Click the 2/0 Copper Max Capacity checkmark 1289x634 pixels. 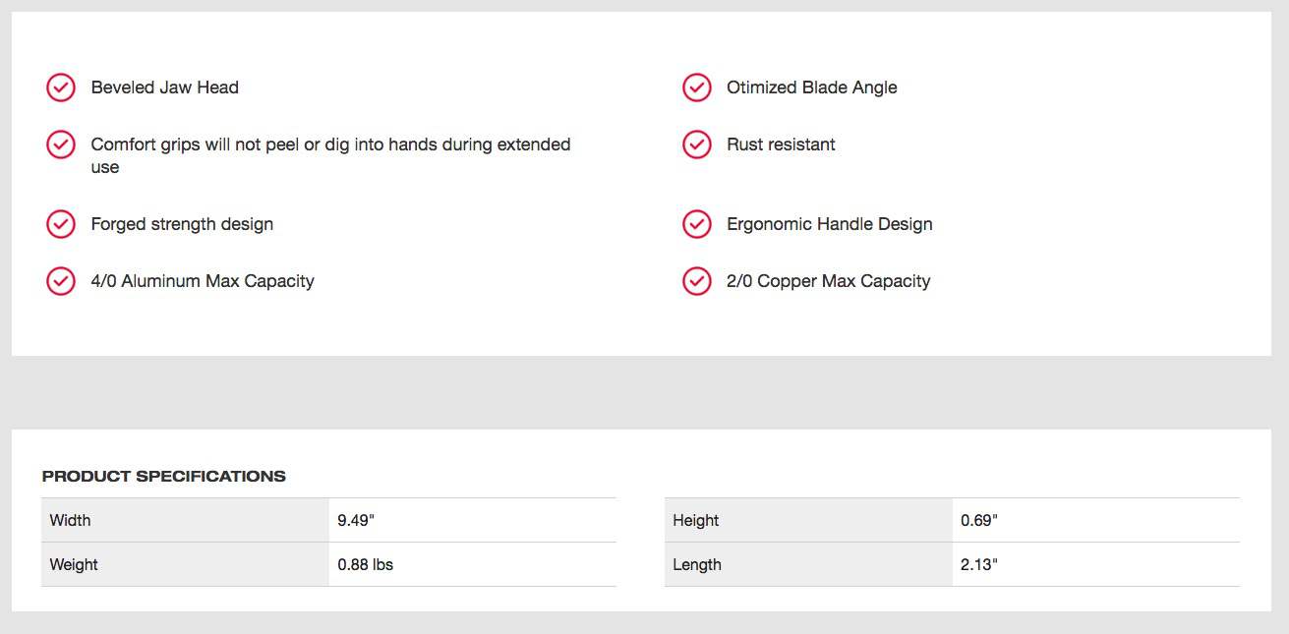click(697, 281)
